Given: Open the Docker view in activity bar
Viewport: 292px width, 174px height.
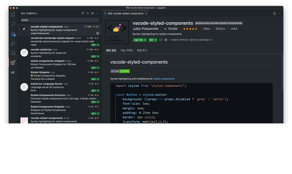Looking at the screenshot, I should pos(13,72).
